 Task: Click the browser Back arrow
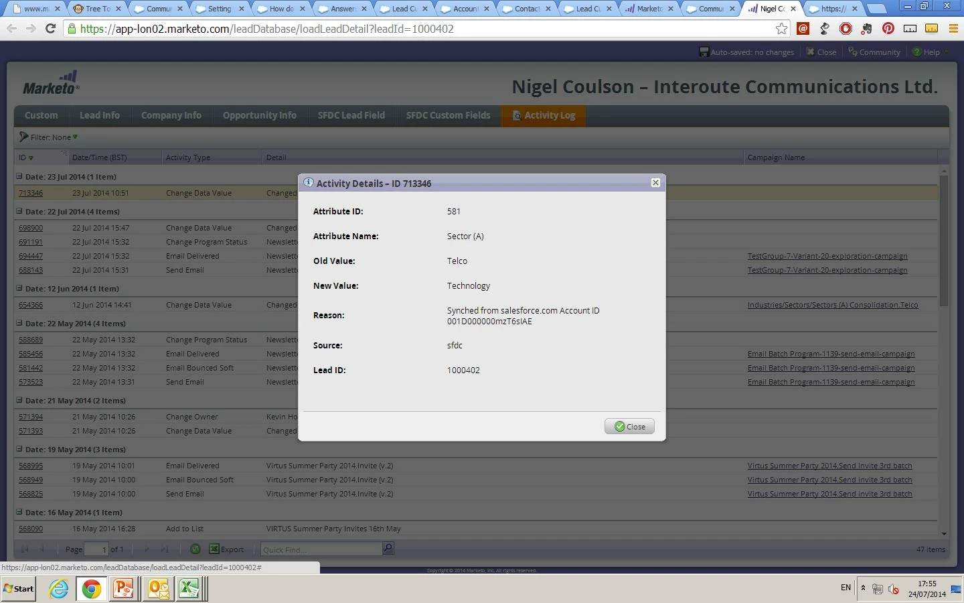[11, 29]
